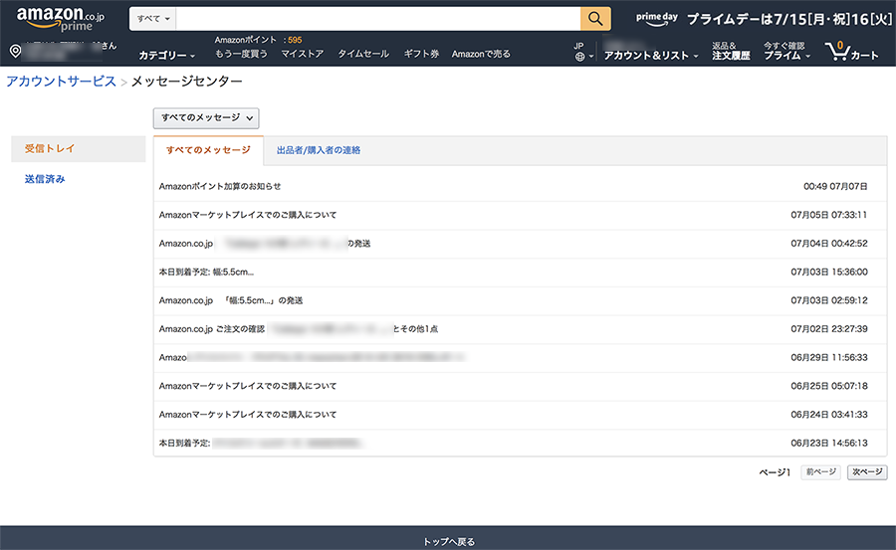The image size is (896, 550).
Task: Open the 07月04日 00:42:52 shipment message
Action: pyautogui.click(x=520, y=244)
